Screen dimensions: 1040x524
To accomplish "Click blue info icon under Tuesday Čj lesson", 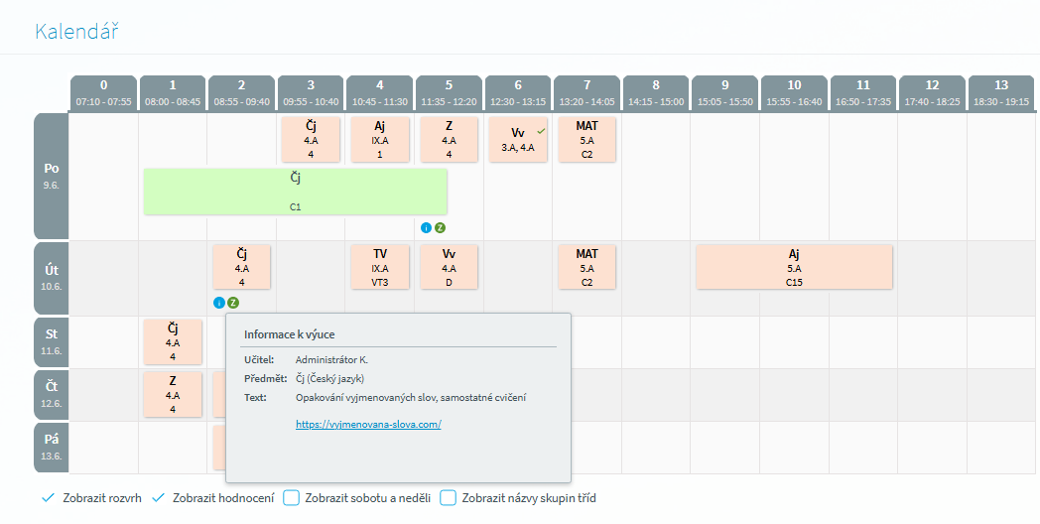I will pos(219,303).
